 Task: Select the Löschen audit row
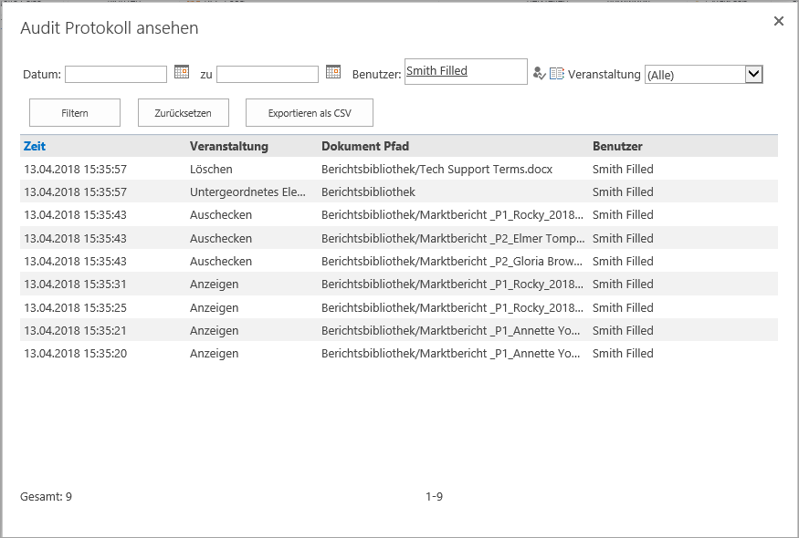coord(399,169)
